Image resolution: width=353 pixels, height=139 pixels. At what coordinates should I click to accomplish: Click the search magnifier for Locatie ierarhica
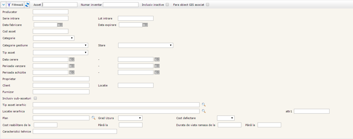pyautogui.click(x=204, y=111)
